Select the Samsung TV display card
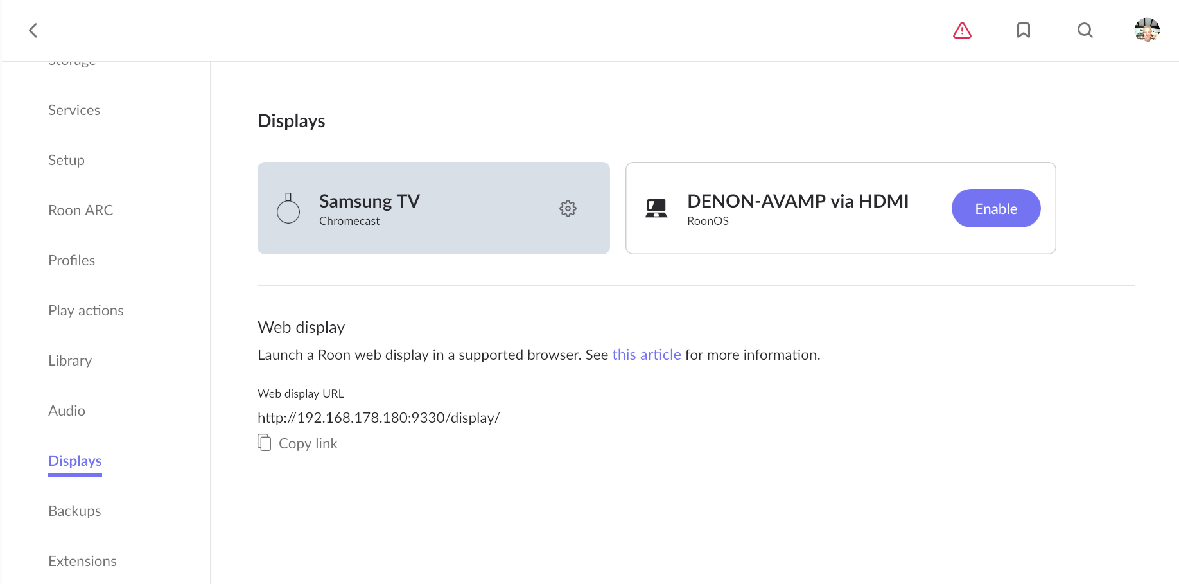The height and width of the screenshot is (584, 1179). coord(433,208)
